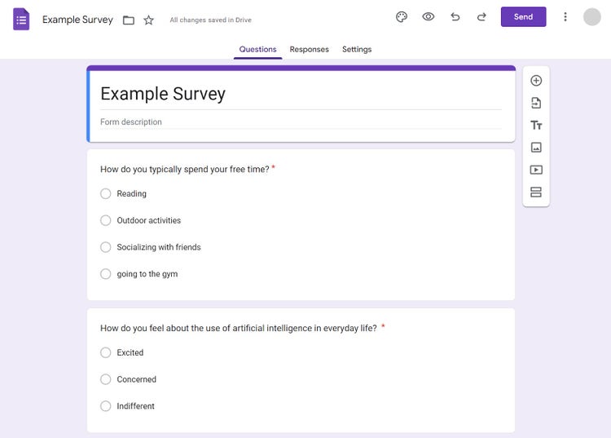This screenshot has width=611, height=438.
Task: Star the Example Survey form
Action: coord(148,20)
